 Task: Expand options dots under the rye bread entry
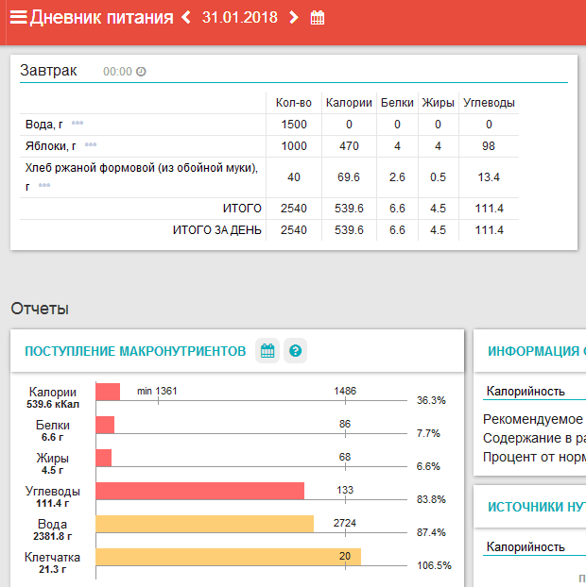44,186
